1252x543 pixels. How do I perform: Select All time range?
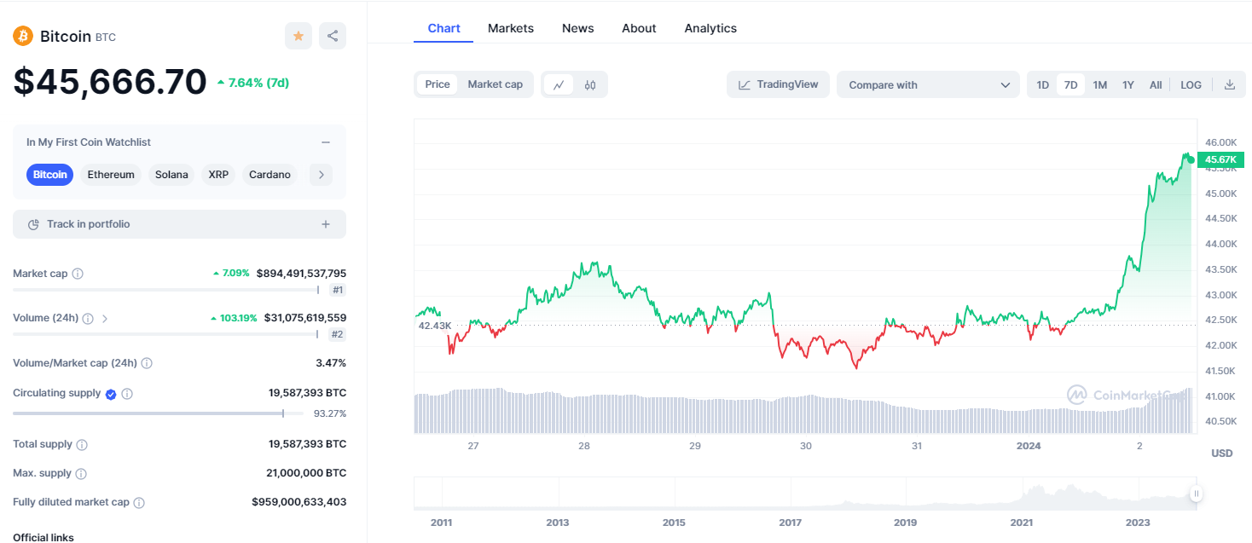pos(1156,84)
